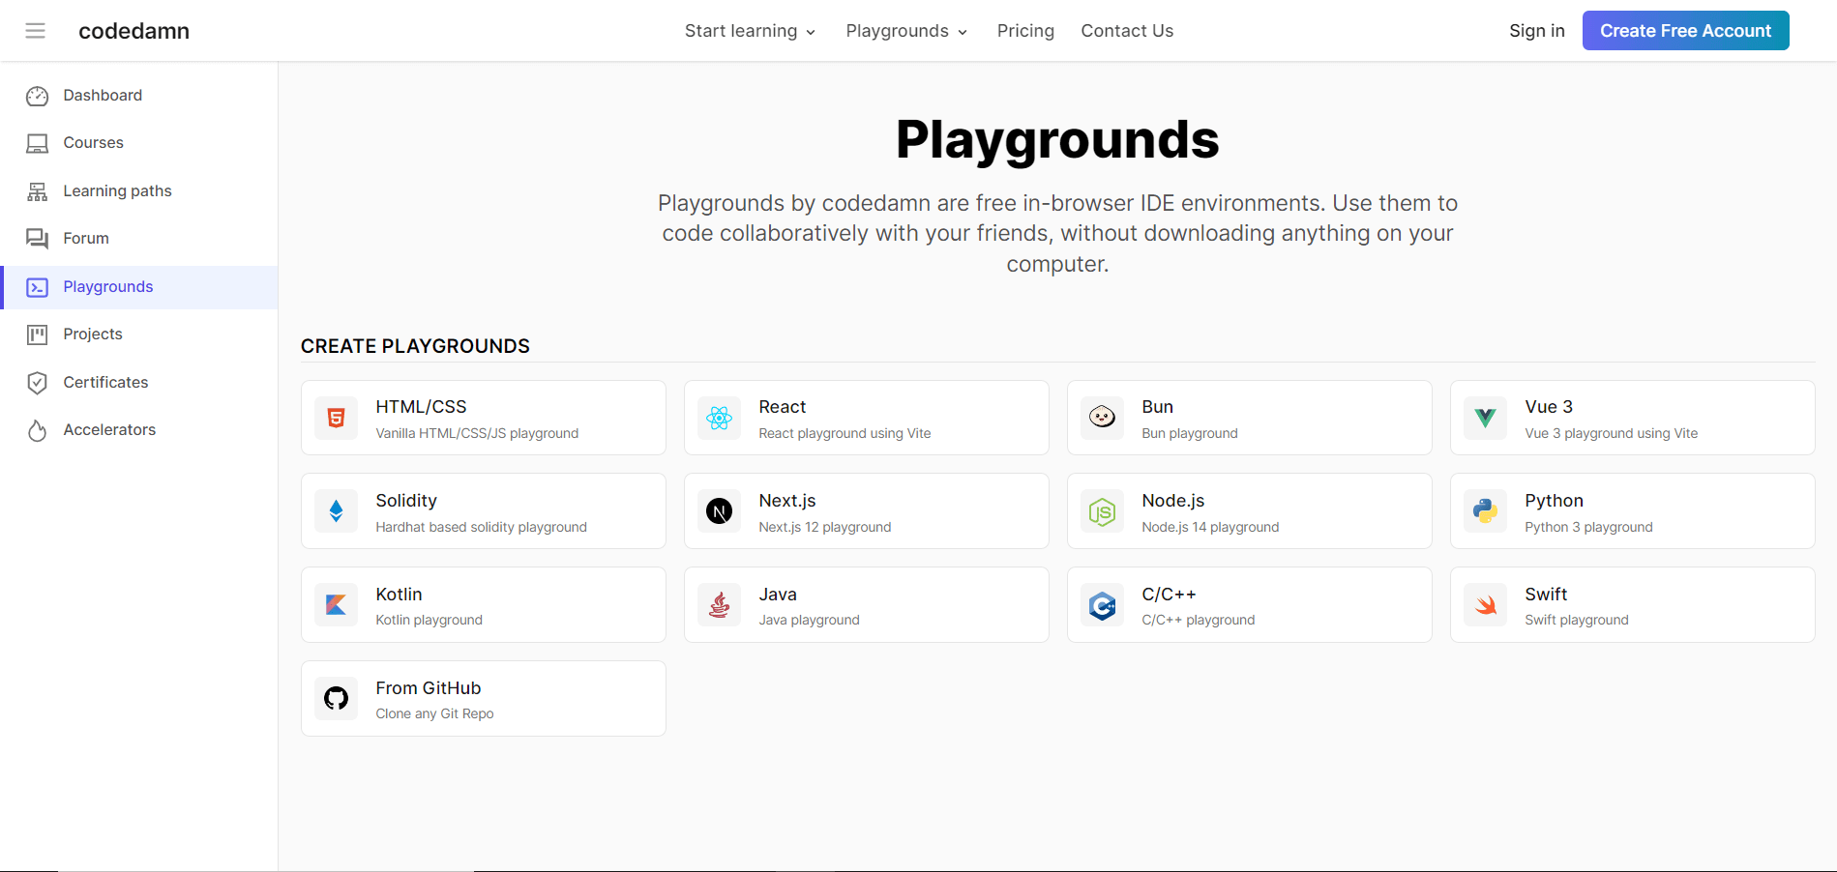The width and height of the screenshot is (1837, 872).
Task: Click the Python logo icon
Action: (x=1485, y=511)
